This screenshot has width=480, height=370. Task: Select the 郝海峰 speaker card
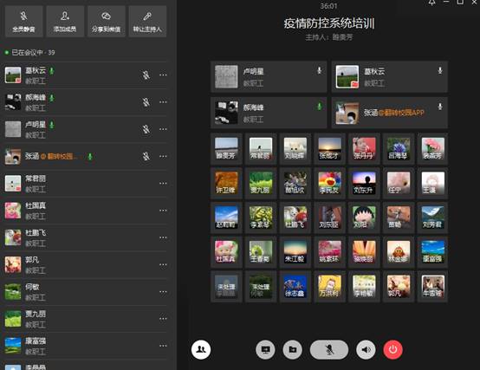coord(269,113)
